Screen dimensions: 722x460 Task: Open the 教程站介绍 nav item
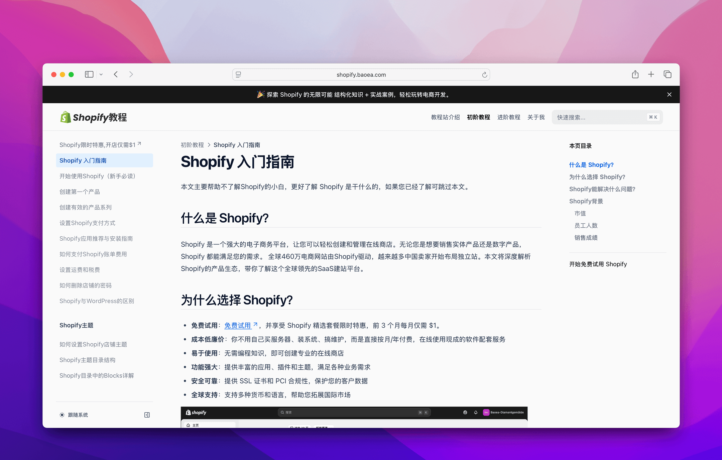pos(445,117)
